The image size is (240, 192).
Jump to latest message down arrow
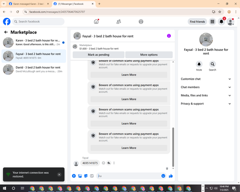click(173, 168)
